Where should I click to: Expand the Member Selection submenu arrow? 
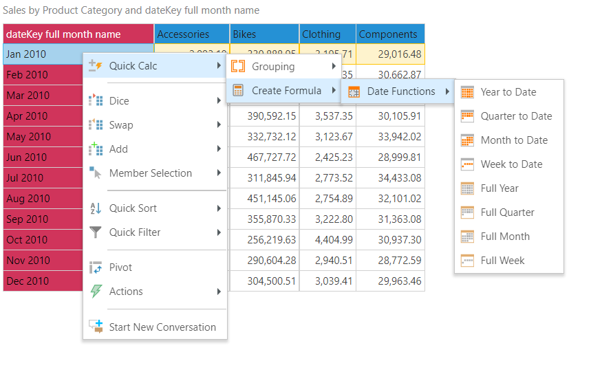click(x=219, y=173)
